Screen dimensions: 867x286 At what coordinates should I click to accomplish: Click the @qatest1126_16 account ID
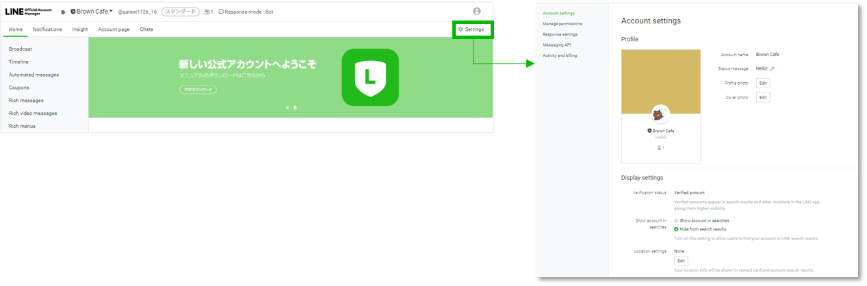click(x=138, y=12)
